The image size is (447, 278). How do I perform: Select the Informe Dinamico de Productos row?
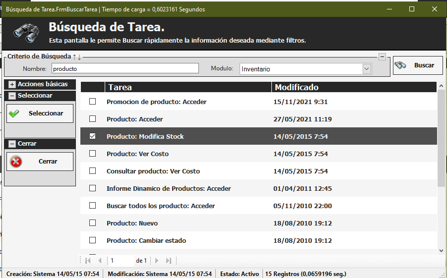(x=169, y=188)
